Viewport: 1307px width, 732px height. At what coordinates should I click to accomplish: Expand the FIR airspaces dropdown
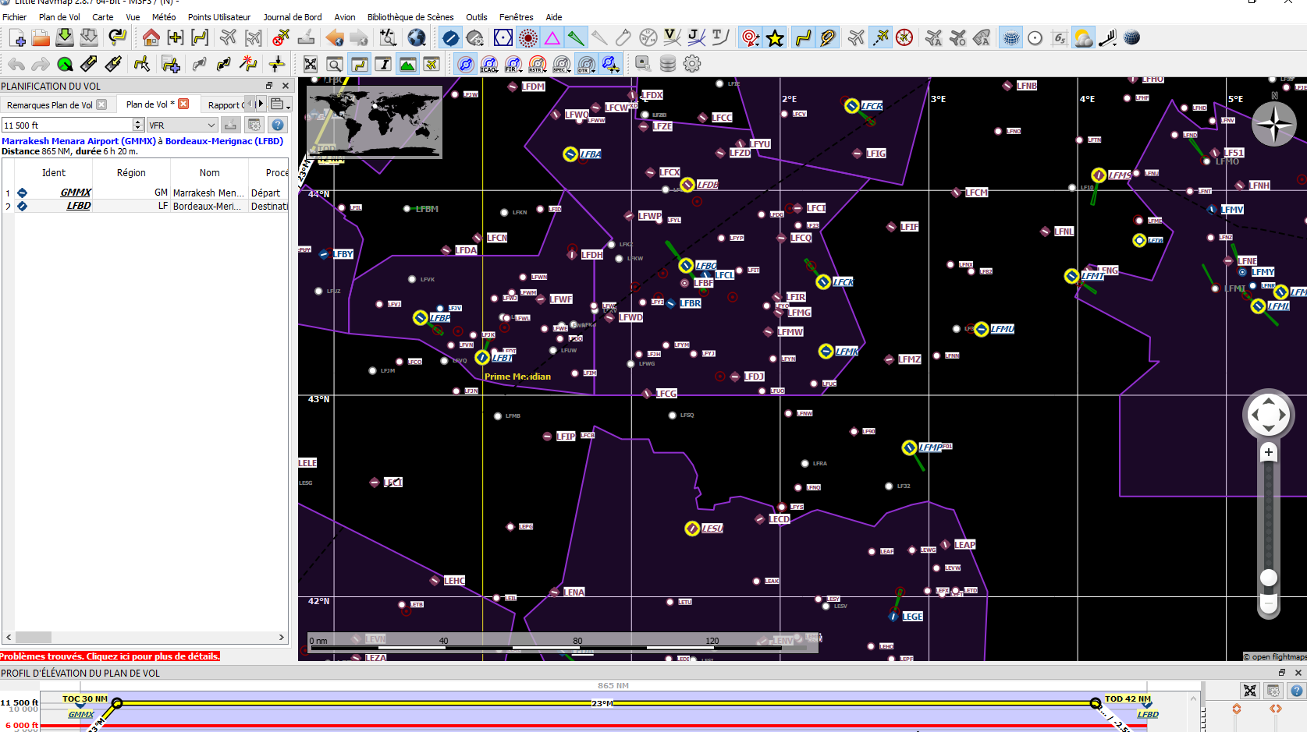(x=520, y=70)
